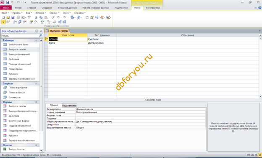Screen dimensions: 262x158
Task: Click the Copy toolbar icon
Action: 41,17
